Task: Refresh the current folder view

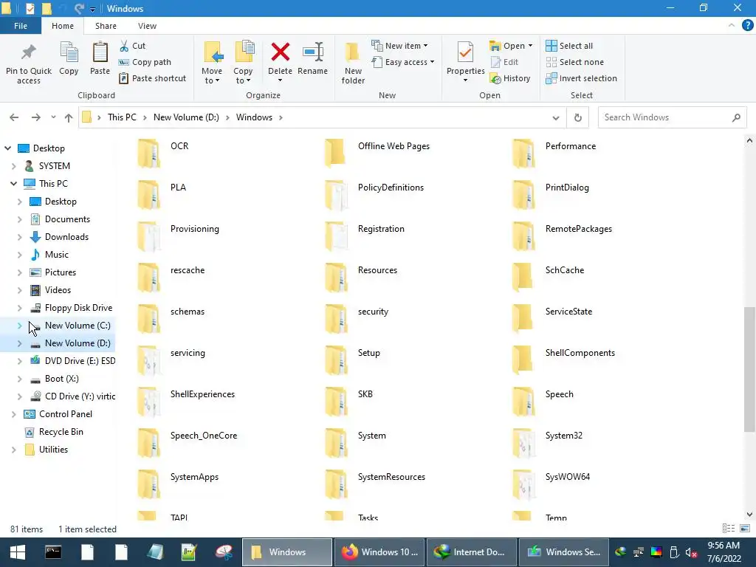Action: click(x=577, y=117)
